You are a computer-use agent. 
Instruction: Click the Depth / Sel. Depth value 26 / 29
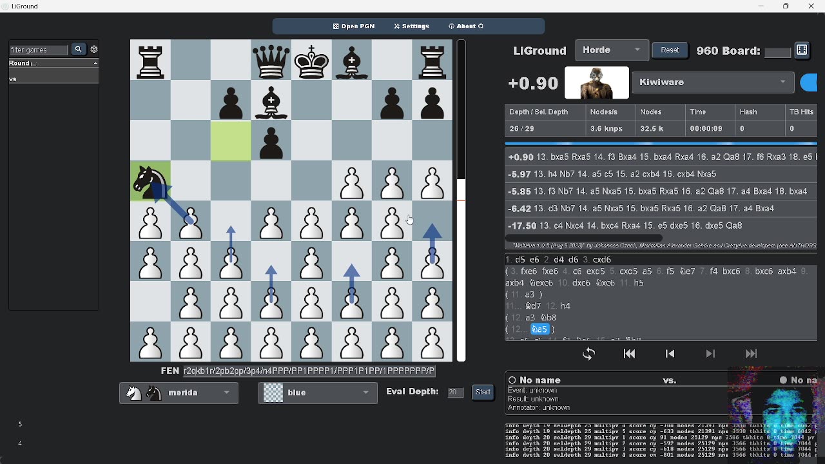(x=523, y=129)
